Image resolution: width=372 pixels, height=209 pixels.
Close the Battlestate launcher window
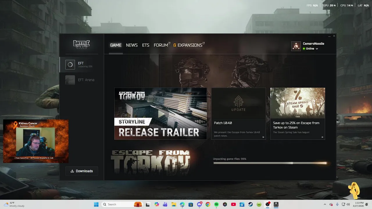(x=334, y=36)
